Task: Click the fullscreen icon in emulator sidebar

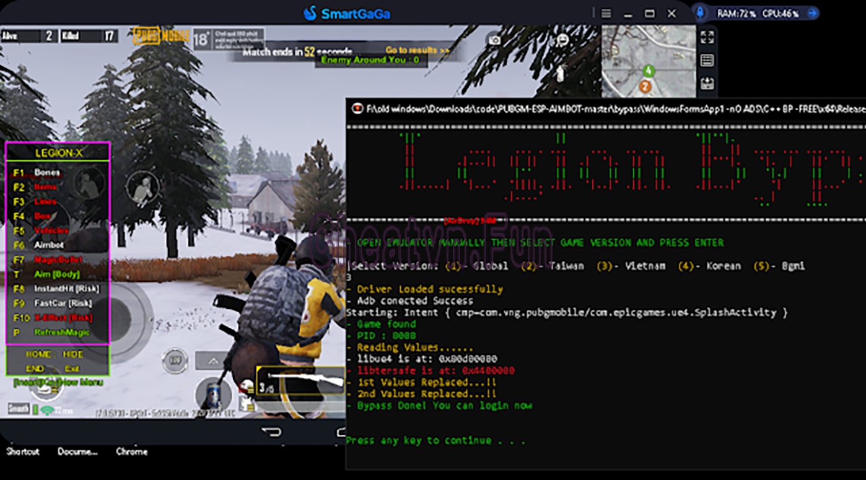Action: [707, 37]
